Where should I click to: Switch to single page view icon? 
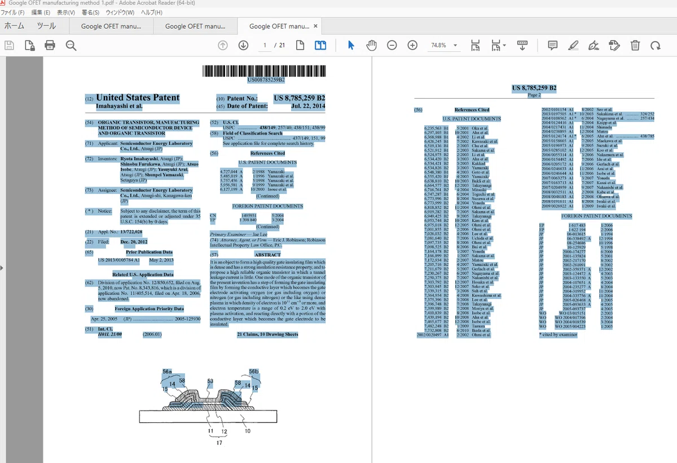click(x=300, y=45)
